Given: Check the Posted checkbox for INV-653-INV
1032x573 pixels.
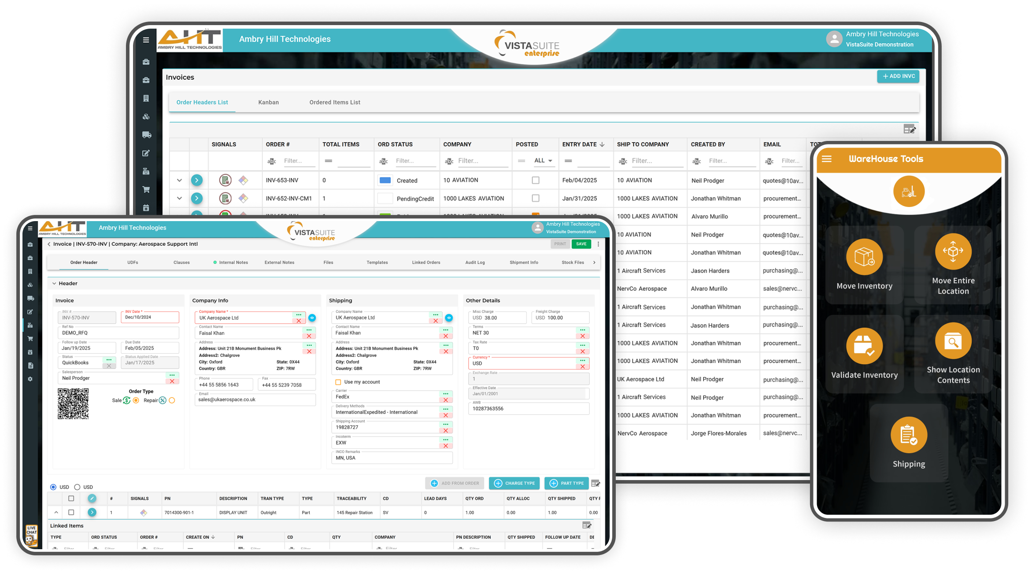Looking at the screenshot, I should (535, 180).
